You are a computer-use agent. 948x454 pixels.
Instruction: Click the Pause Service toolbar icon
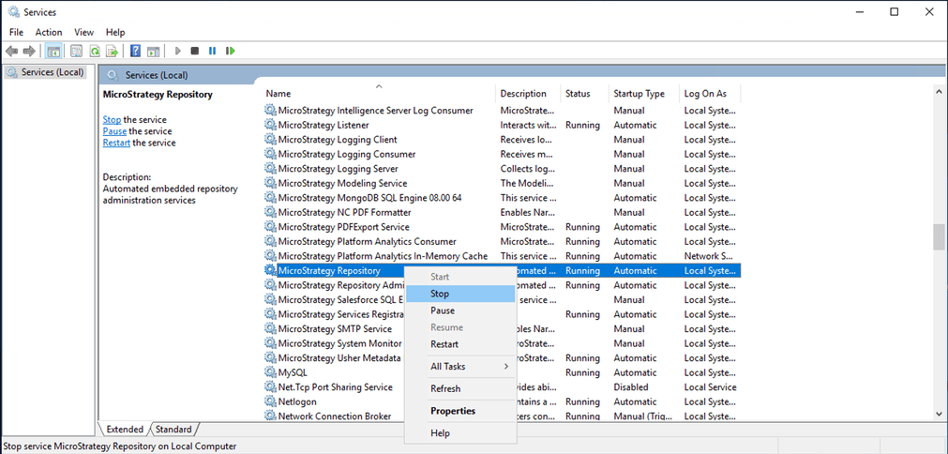pyautogui.click(x=212, y=52)
